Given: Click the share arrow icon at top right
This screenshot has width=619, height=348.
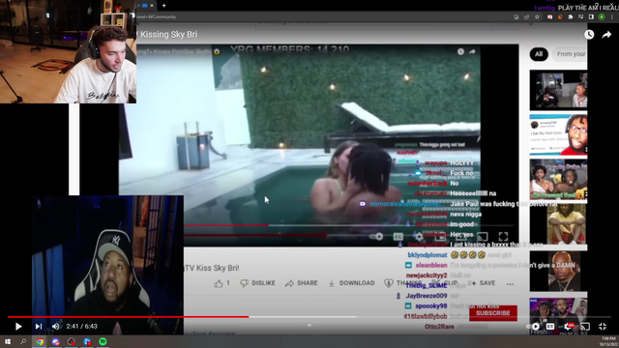Looking at the screenshot, I should click(606, 35).
